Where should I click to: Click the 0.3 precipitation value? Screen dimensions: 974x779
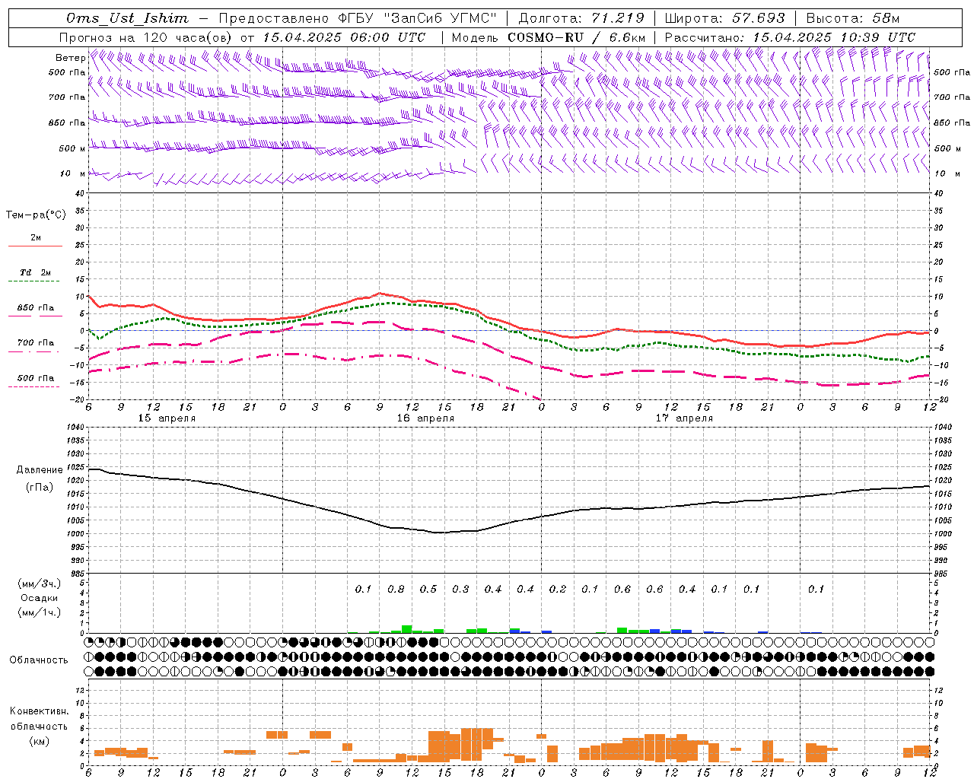click(x=460, y=589)
